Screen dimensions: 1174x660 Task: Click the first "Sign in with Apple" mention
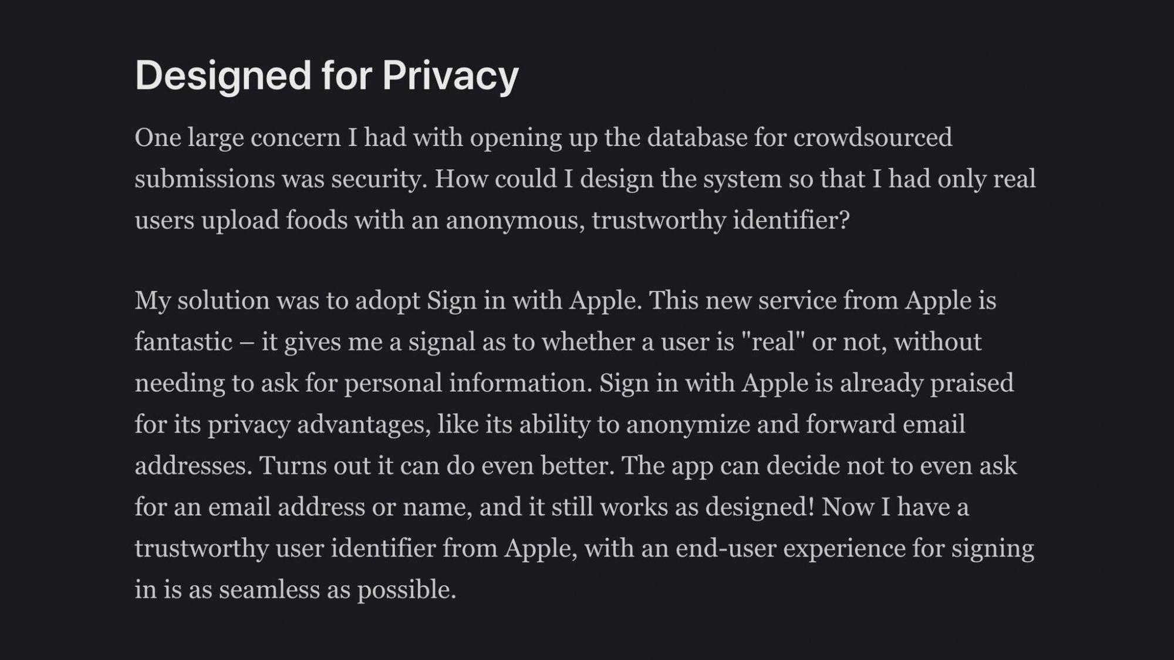coord(532,301)
